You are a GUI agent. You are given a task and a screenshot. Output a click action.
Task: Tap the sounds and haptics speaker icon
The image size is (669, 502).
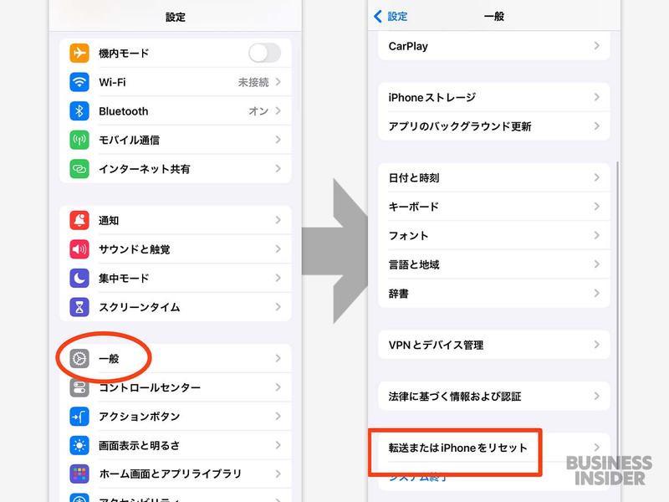pyautogui.click(x=79, y=249)
